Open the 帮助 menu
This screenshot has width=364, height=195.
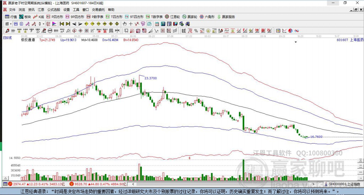pos(111,10)
